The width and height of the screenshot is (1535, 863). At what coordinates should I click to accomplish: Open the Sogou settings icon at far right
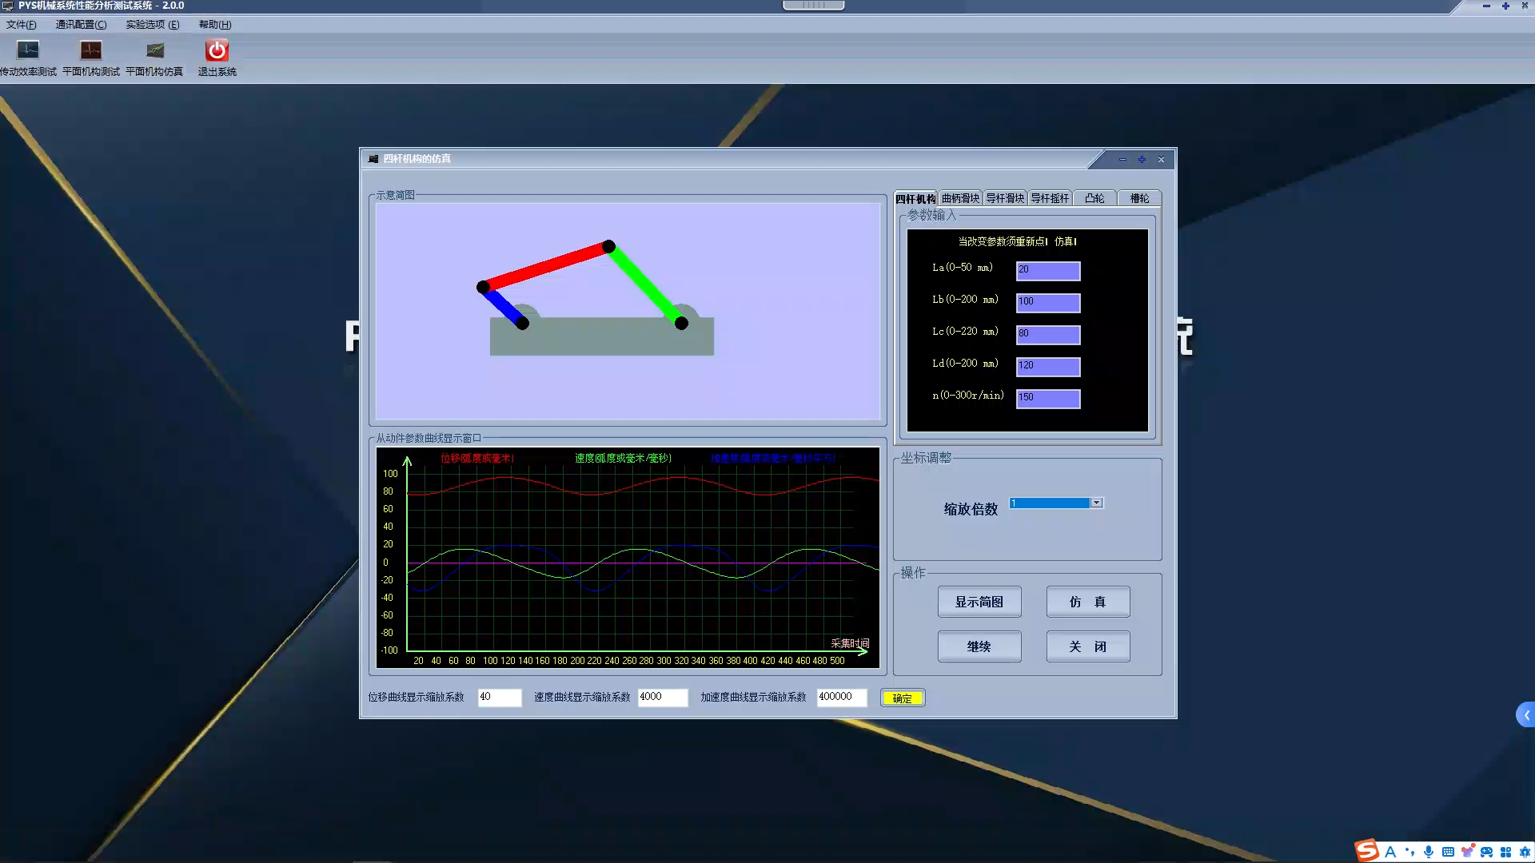(1525, 852)
